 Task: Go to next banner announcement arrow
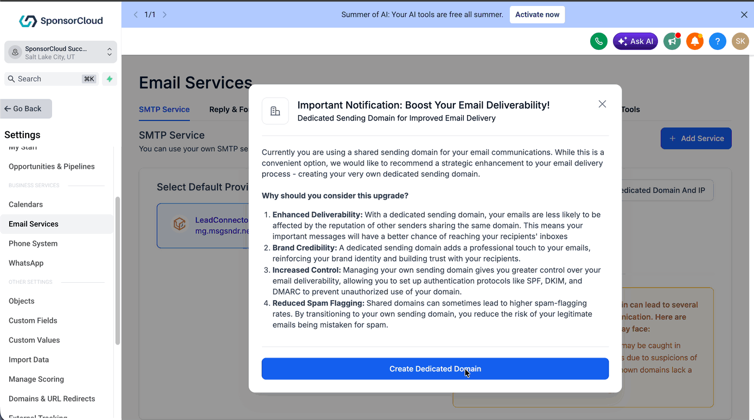[164, 15]
